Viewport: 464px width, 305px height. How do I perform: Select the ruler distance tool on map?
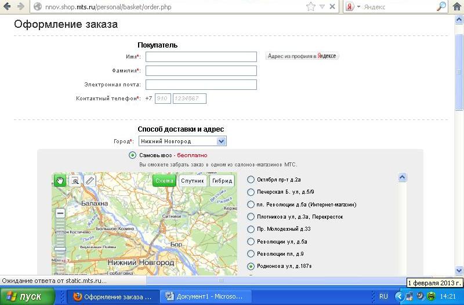(90, 180)
